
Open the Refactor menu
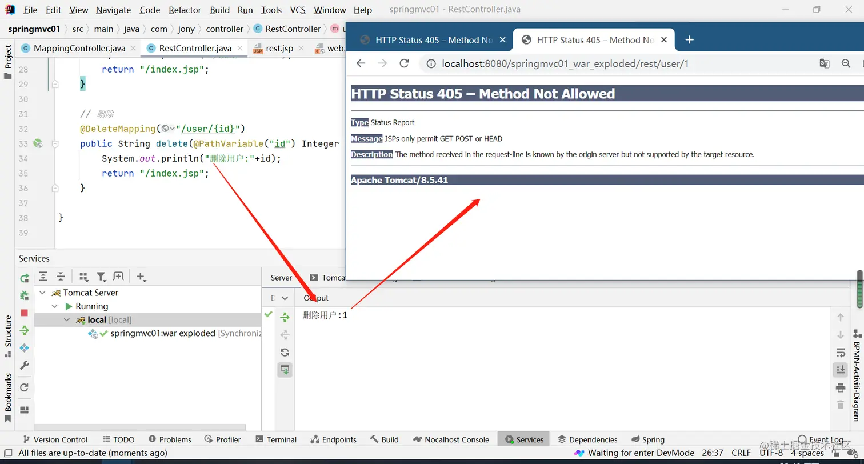point(185,10)
